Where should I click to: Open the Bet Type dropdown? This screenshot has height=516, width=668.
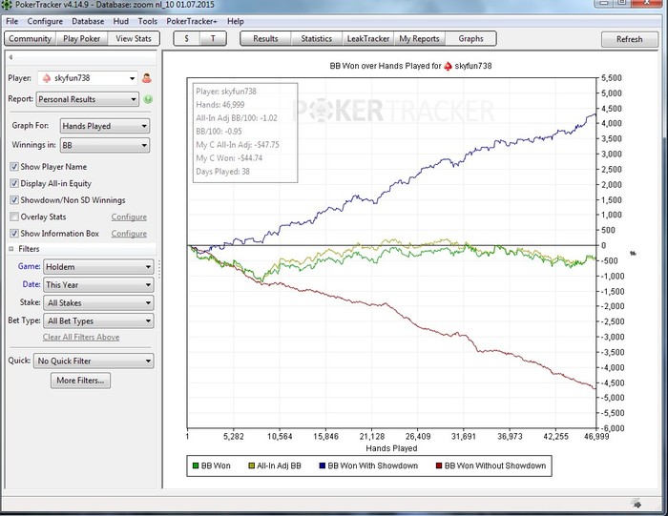pyautogui.click(x=98, y=320)
